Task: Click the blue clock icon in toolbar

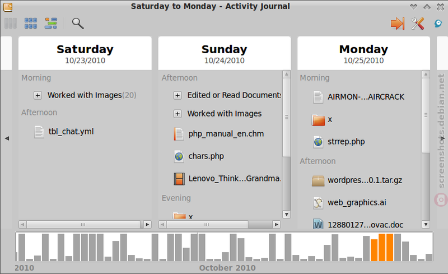Action: (438, 24)
